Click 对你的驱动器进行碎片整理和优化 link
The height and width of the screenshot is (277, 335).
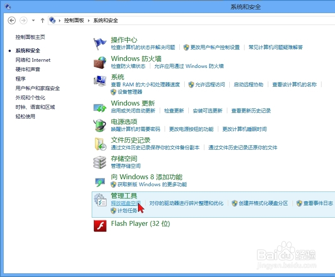pos(186,203)
